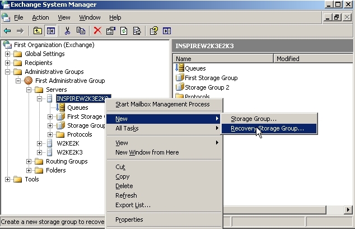Screen dimensions: 355x229
Task: Collapse the First Administrative Group node
Action: coord(18,81)
